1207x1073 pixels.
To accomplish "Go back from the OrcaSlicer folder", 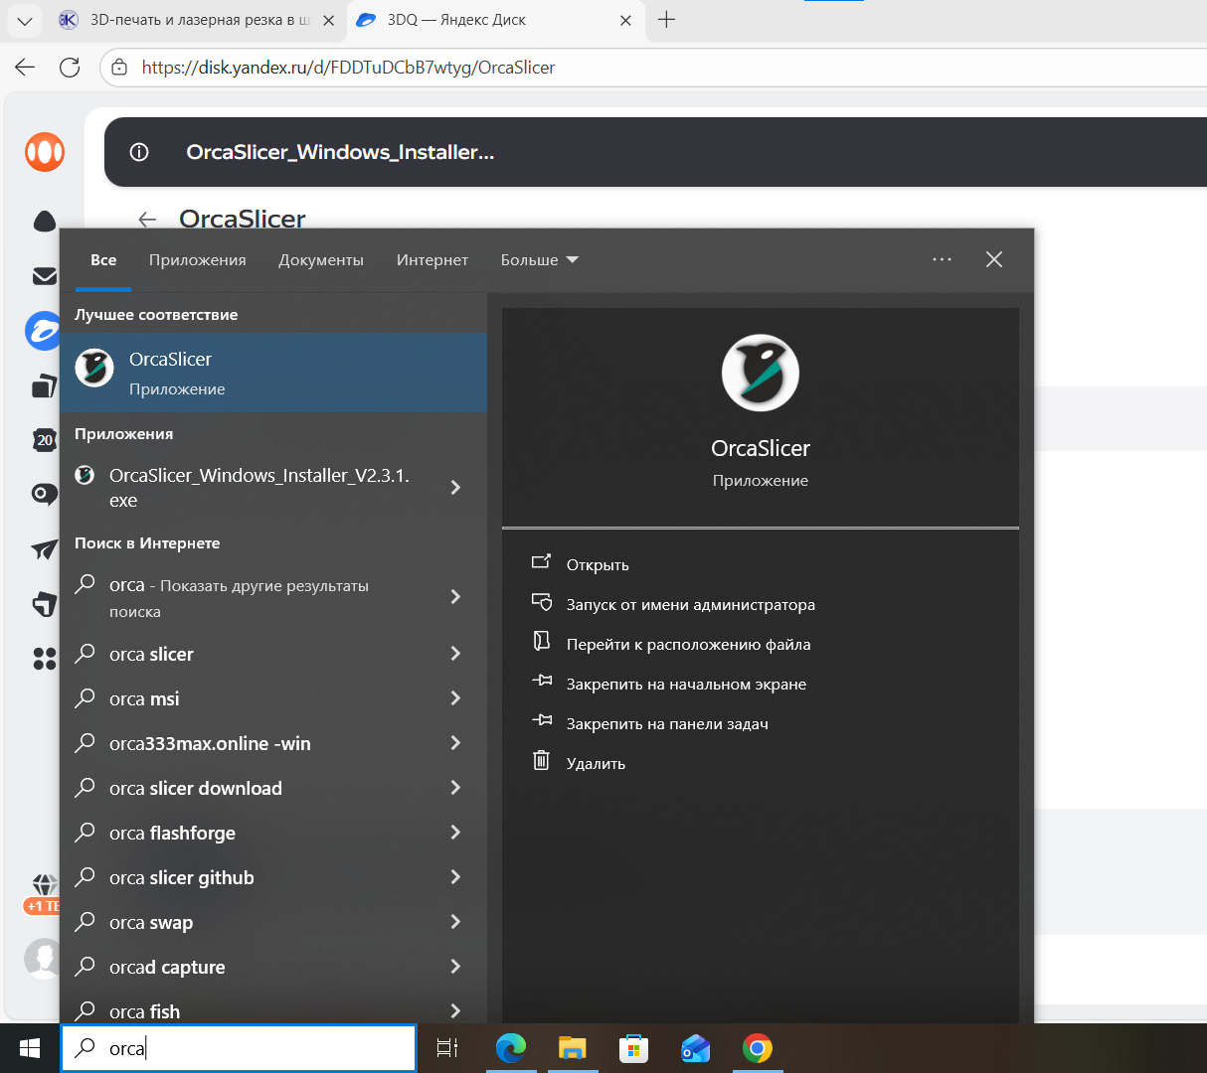I will (x=147, y=220).
